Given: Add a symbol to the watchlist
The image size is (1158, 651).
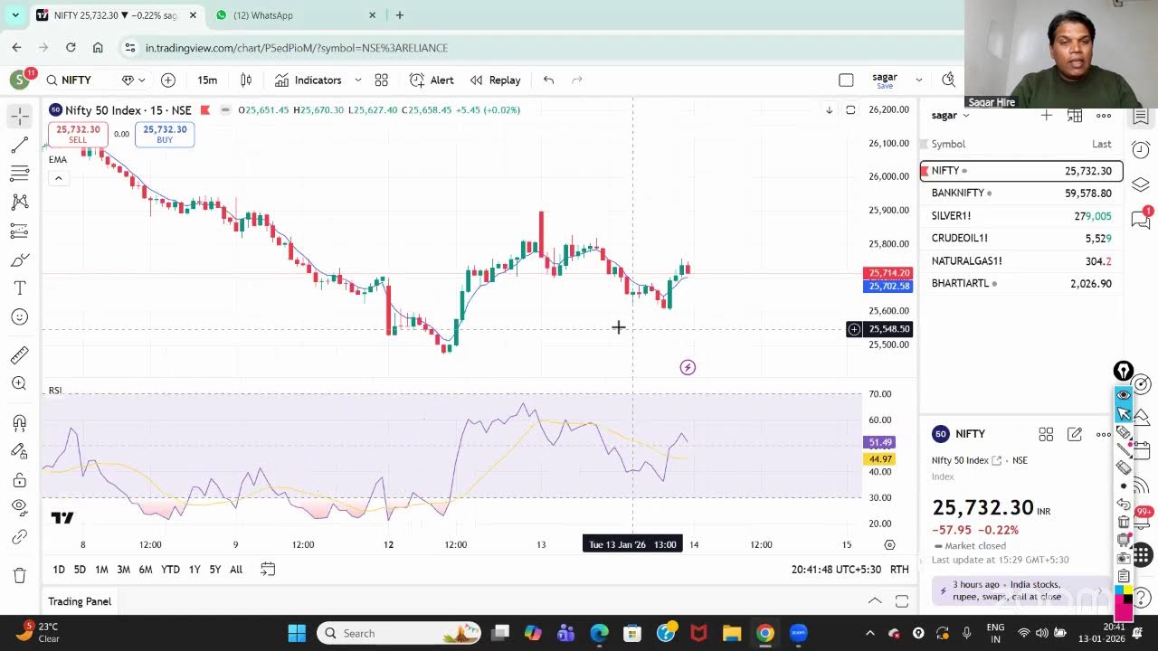Looking at the screenshot, I should coord(1046,116).
